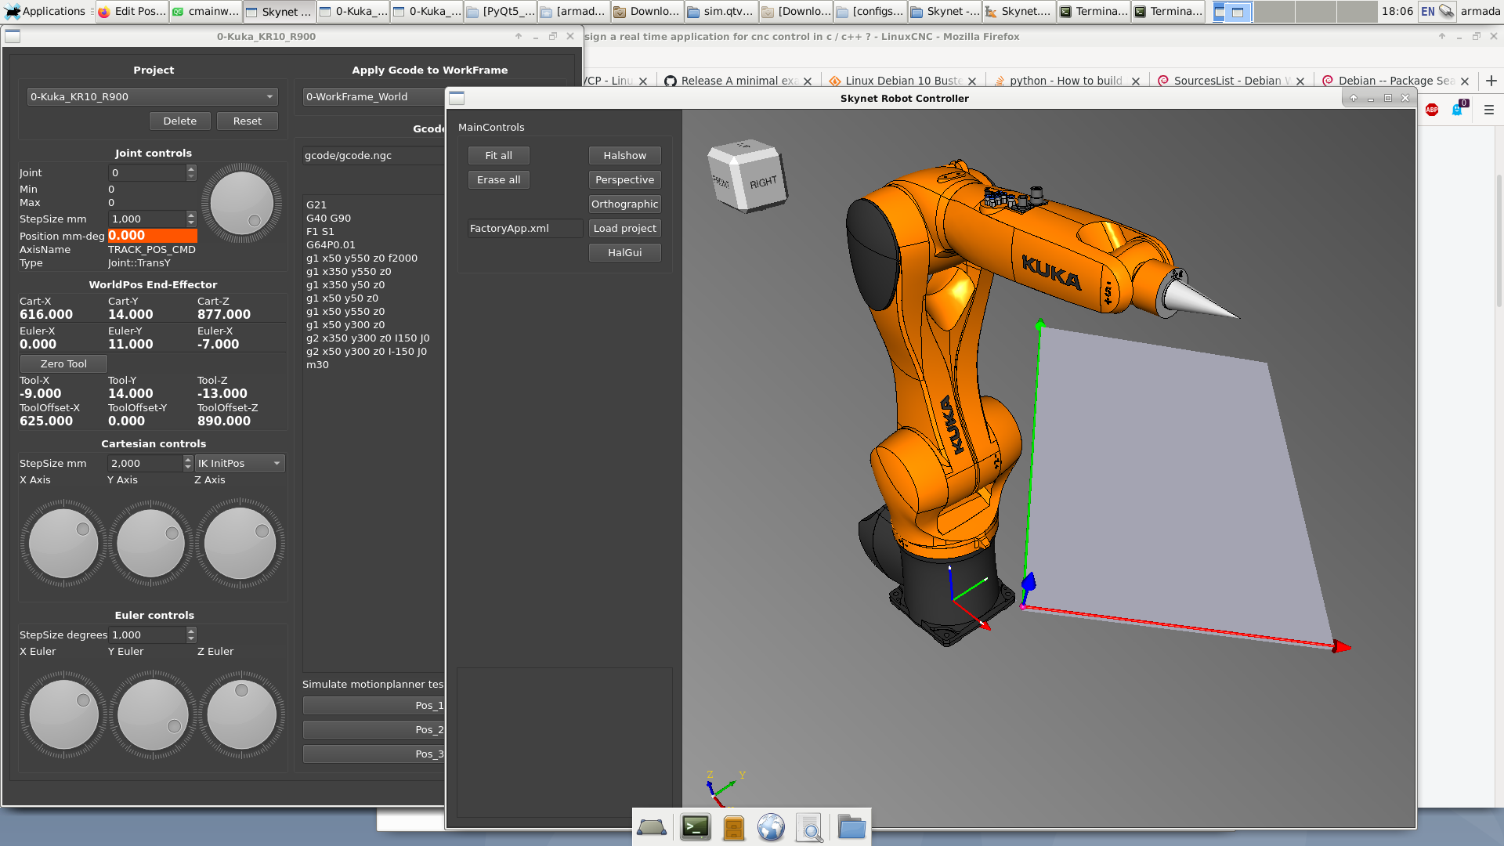Click the Reset project button
1504x846 pixels.
tap(248, 121)
